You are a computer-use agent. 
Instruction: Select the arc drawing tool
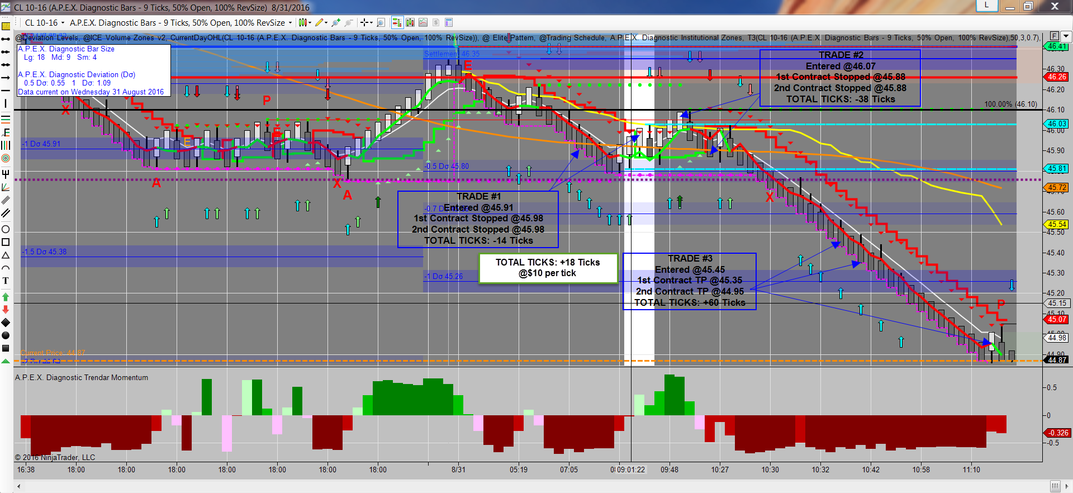point(6,268)
